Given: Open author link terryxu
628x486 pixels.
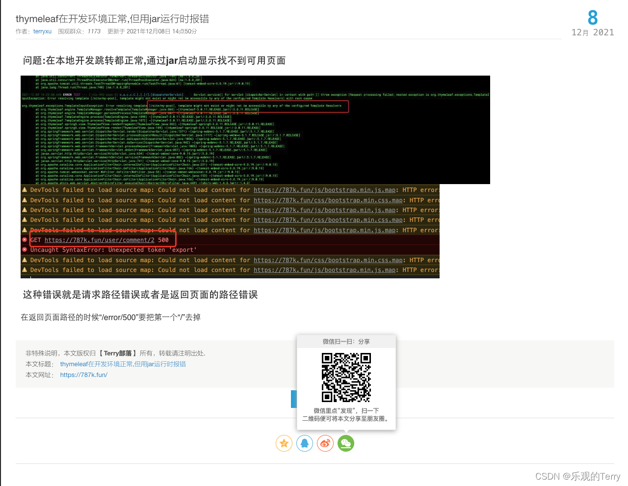Looking at the screenshot, I should tap(42, 31).
